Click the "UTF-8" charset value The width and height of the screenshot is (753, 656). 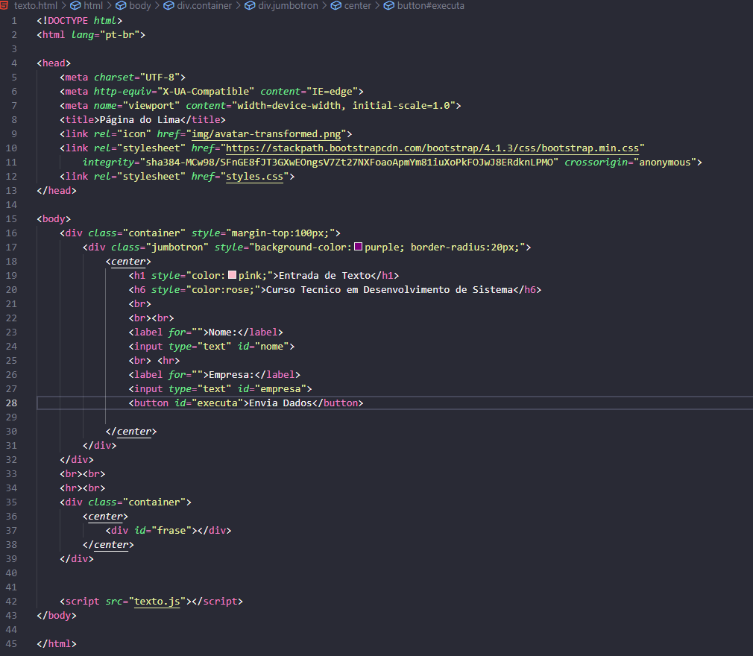point(160,78)
